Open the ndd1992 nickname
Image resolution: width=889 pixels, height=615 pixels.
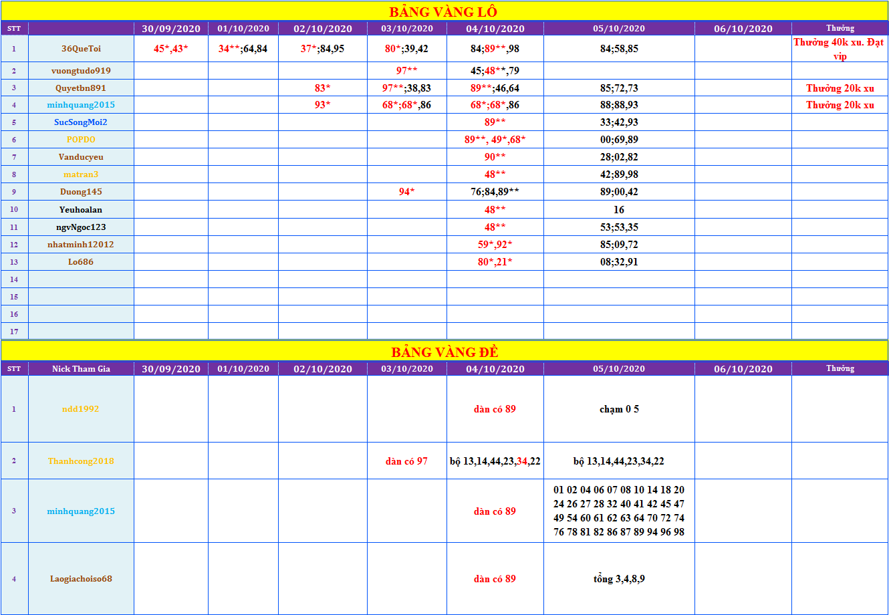81,409
